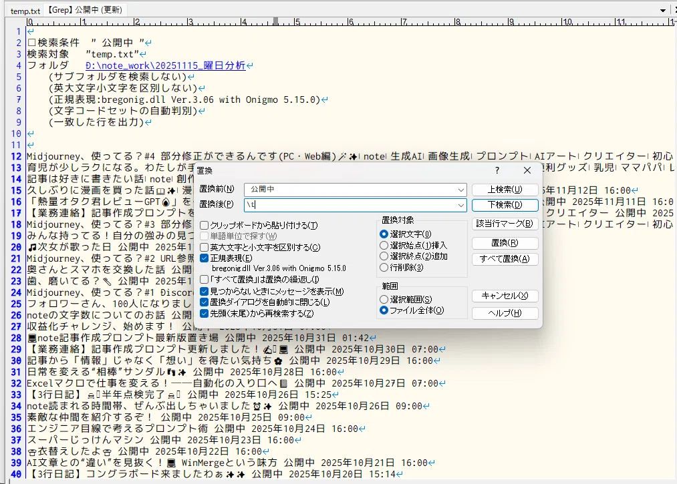Open help via ヘルプ(H) button
The height and width of the screenshot is (484, 677).
pos(505,313)
